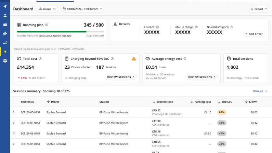The width and height of the screenshot is (272, 153).
Task: Expand the £10.55 session row
Action: coord(14,144)
